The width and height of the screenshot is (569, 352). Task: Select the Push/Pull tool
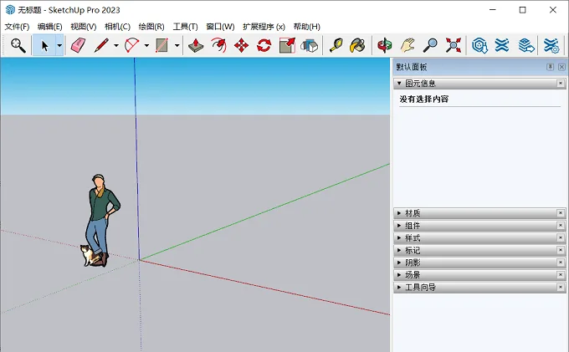point(196,46)
